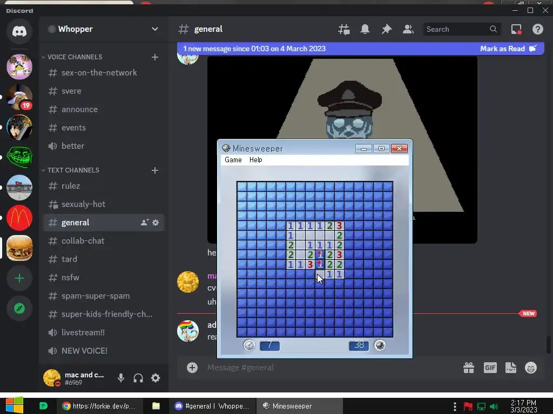
Task: Select the announce channel
Action: (x=104, y=109)
